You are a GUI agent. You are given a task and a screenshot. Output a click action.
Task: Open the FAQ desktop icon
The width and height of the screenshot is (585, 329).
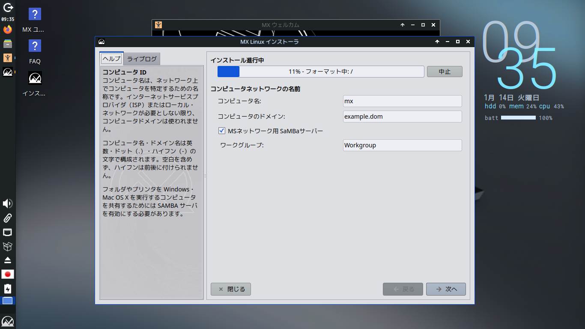[x=35, y=46]
